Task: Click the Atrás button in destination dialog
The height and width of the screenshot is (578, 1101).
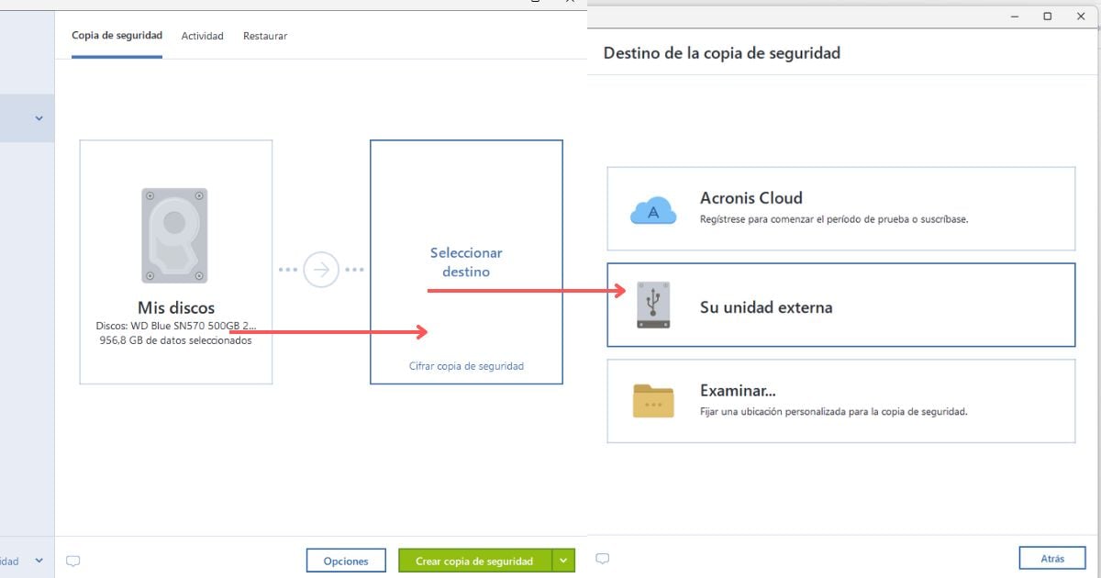Action: click(1052, 558)
